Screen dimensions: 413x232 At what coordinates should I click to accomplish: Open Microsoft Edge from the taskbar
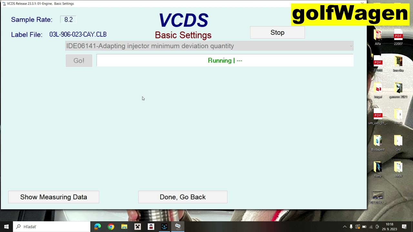coord(97,227)
